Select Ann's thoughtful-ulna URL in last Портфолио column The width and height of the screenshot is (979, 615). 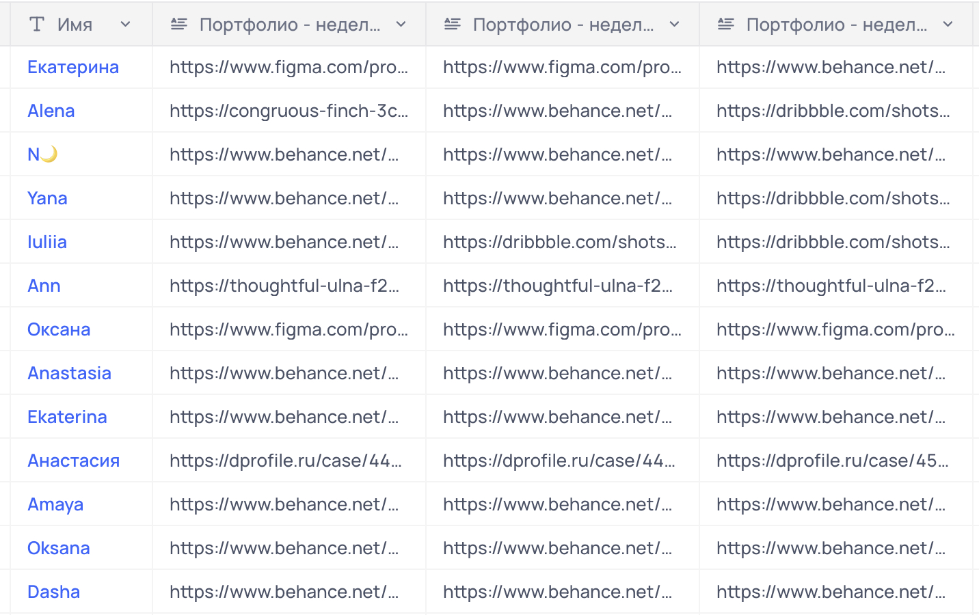[836, 286]
